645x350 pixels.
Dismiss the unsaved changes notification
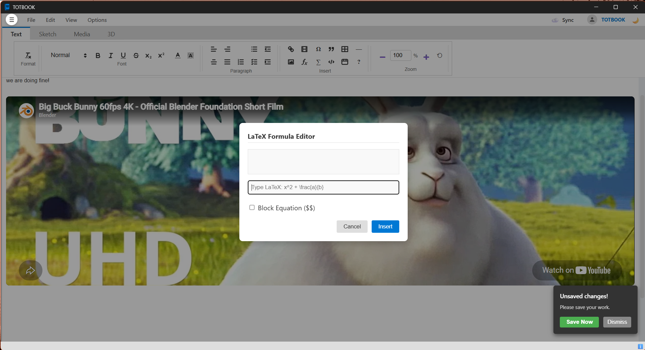(x=617, y=322)
